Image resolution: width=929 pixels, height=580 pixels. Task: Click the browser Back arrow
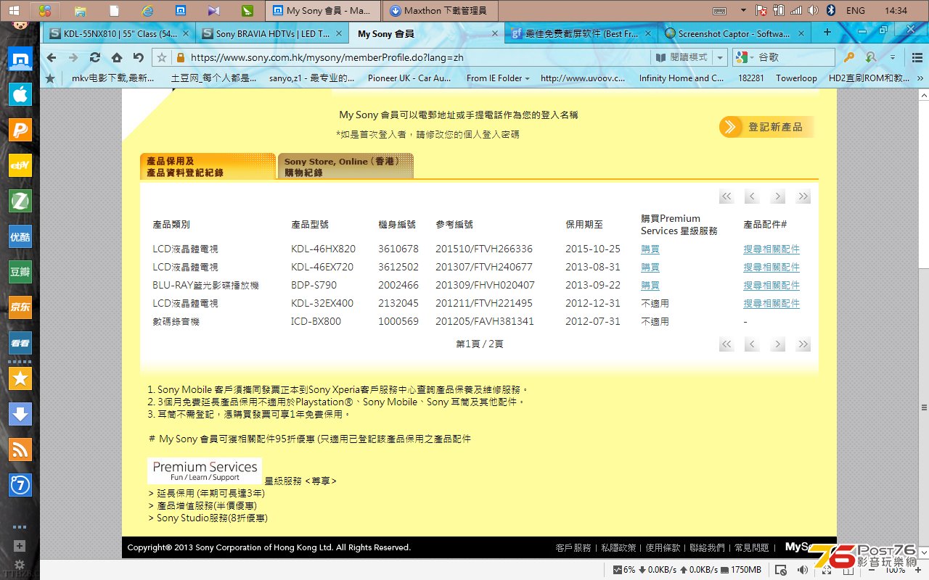click(51, 57)
